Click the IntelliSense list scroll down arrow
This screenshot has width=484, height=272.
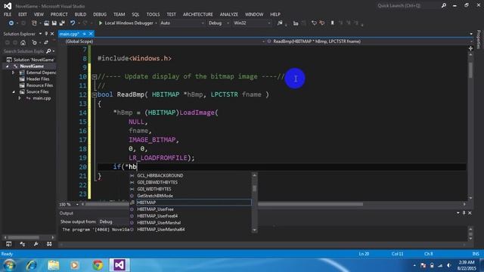click(254, 230)
